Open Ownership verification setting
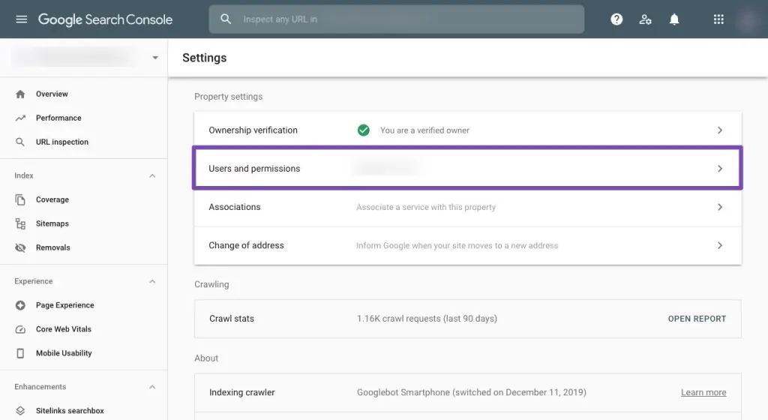The width and height of the screenshot is (768, 420). click(468, 130)
